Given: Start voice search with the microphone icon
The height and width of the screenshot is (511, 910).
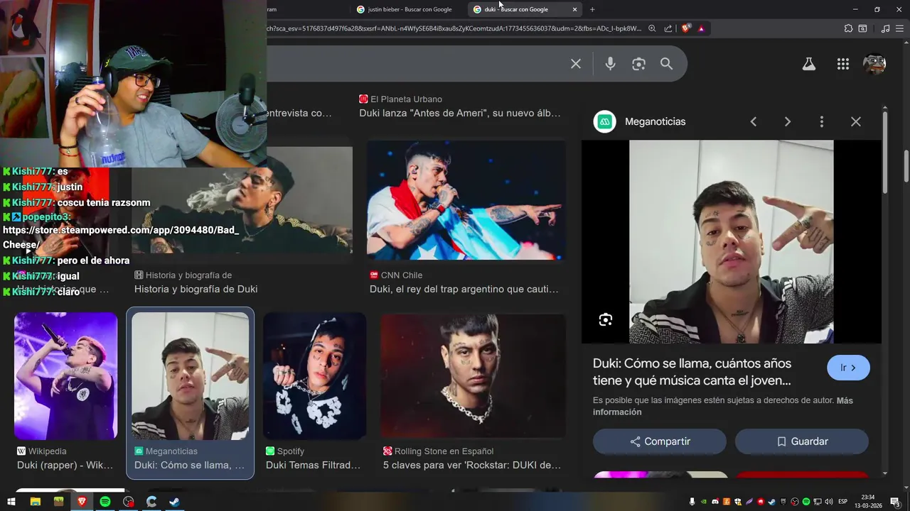Looking at the screenshot, I should 610,64.
